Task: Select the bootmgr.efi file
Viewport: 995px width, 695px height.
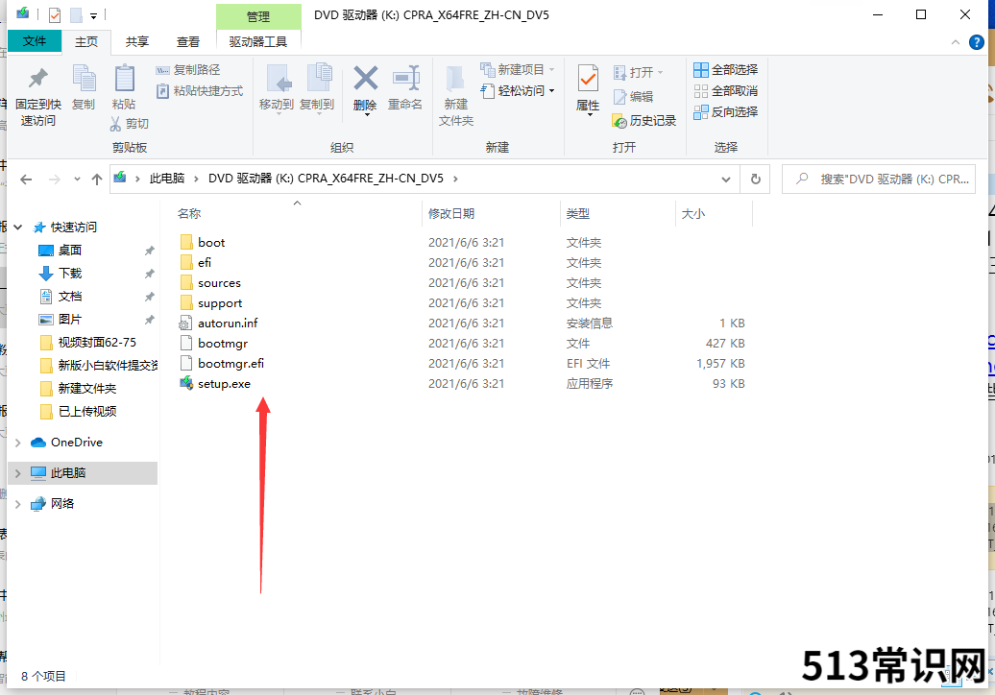Action: pyautogui.click(x=231, y=364)
